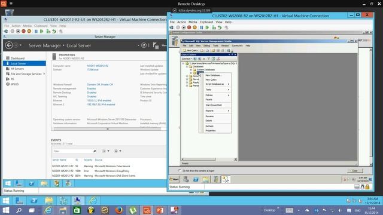Open SSMS Tools menu
The width and height of the screenshot is (383, 215).
point(215,45)
